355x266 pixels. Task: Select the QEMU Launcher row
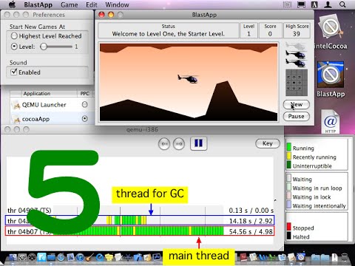[x=52, y=105]
